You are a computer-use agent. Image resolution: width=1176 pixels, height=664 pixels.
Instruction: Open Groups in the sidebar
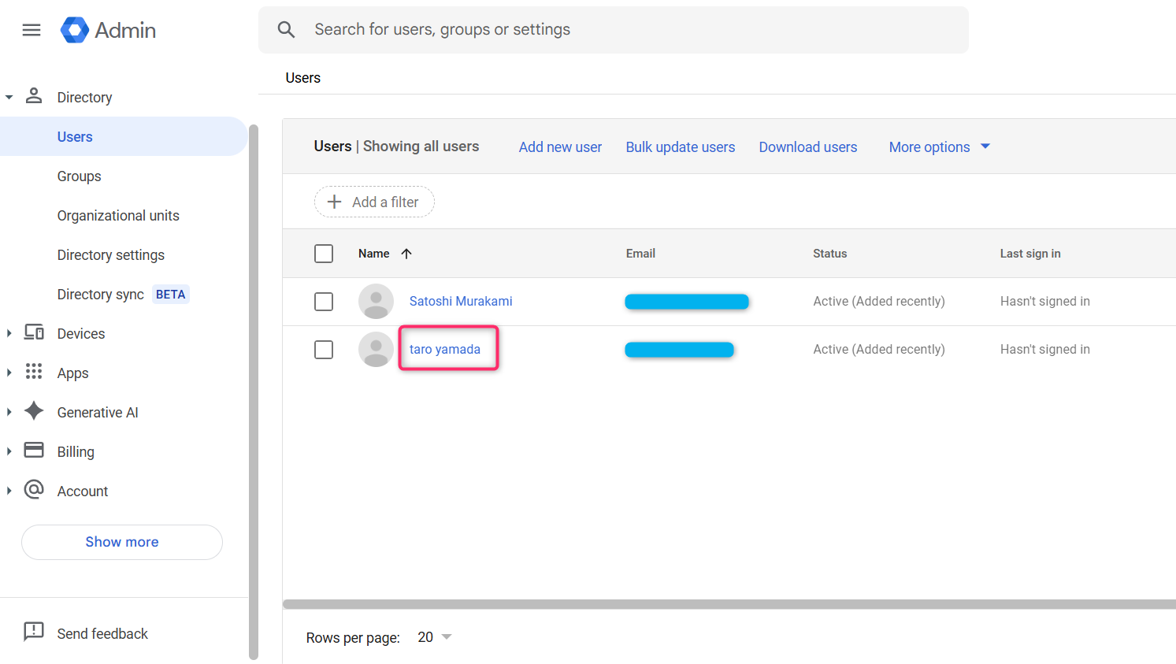[x=79, y=176]
